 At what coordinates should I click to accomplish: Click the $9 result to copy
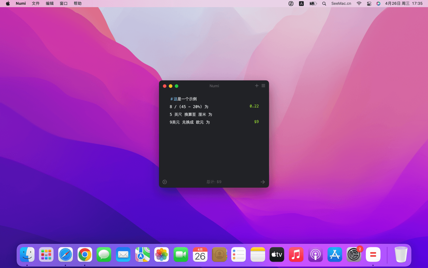256,122
